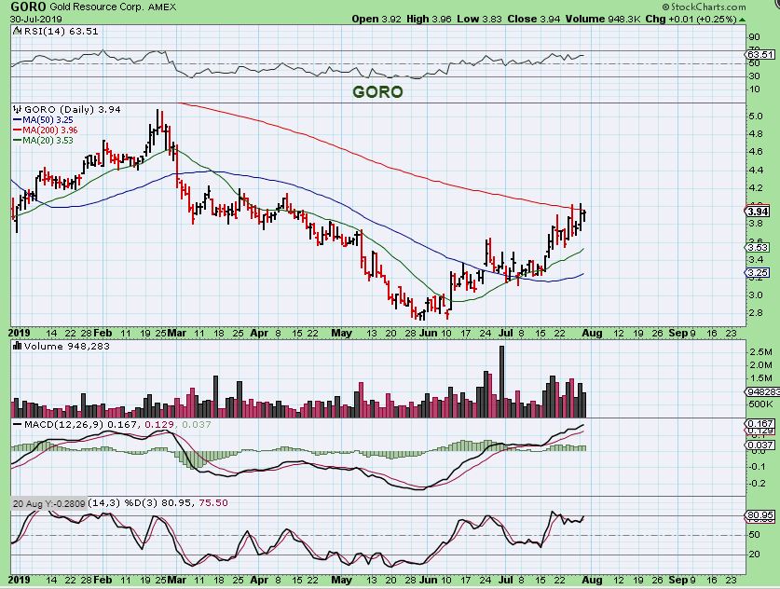Click the GORO (Daily) 3.94 legend label
Screen dimensions: 780x589
pyautogui.click(x=73, y=109)
